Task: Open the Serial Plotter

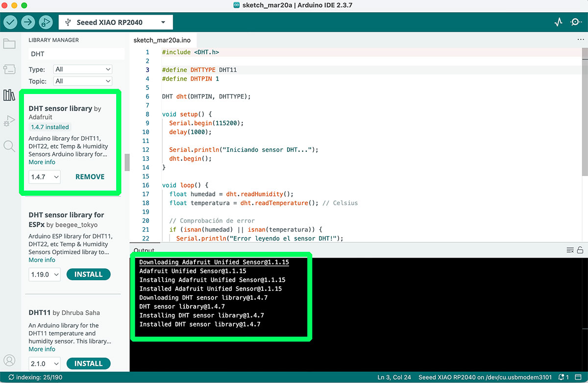Action: 558,22
